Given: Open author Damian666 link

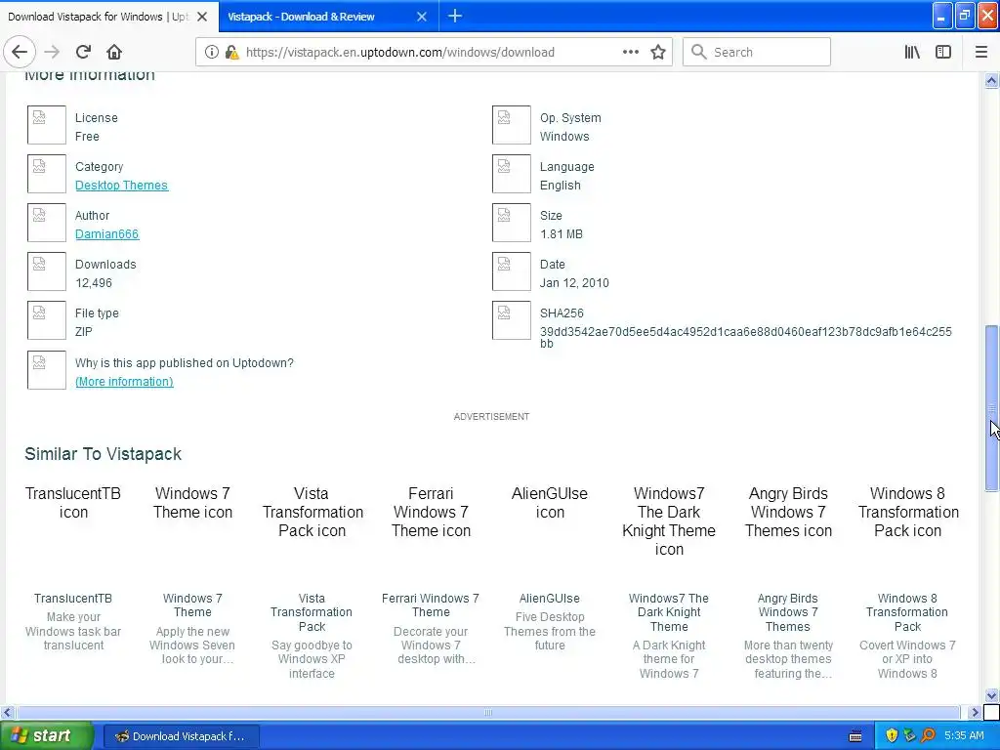Looking at the screenshot, I should [106, 234].
